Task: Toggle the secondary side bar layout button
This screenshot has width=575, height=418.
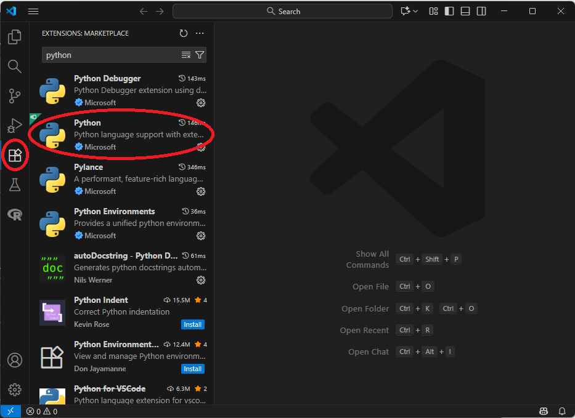Action: [481, 11]
